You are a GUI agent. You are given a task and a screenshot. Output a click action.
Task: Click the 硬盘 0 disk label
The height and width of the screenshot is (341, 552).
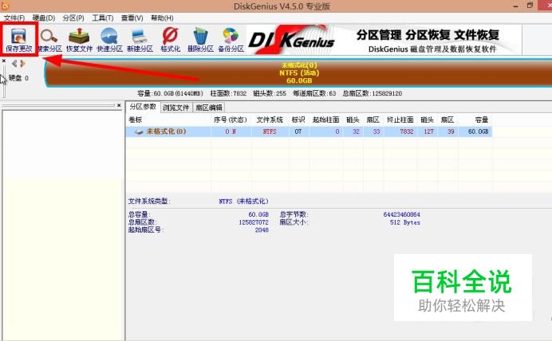tap(18, 78)
